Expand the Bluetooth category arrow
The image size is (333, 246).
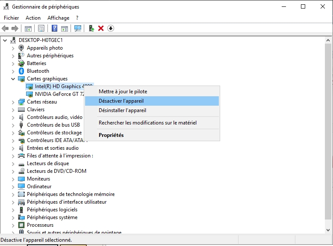pos(13,71)
